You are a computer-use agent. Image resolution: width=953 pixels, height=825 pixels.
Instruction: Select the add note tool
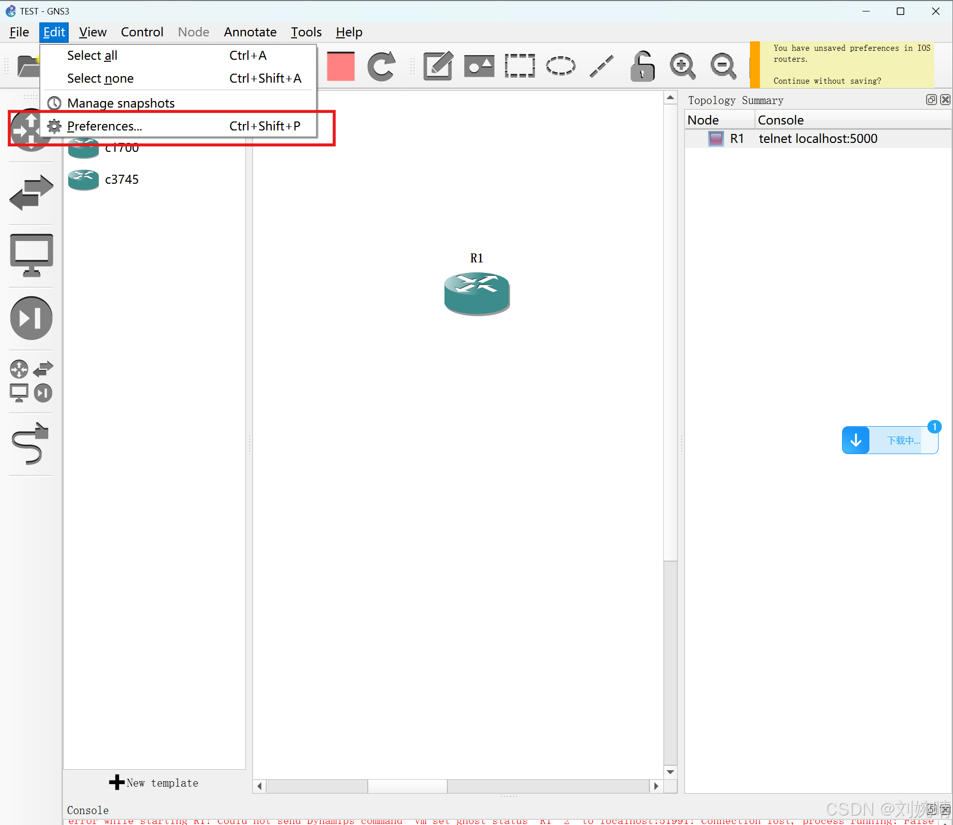click(438, 66)
